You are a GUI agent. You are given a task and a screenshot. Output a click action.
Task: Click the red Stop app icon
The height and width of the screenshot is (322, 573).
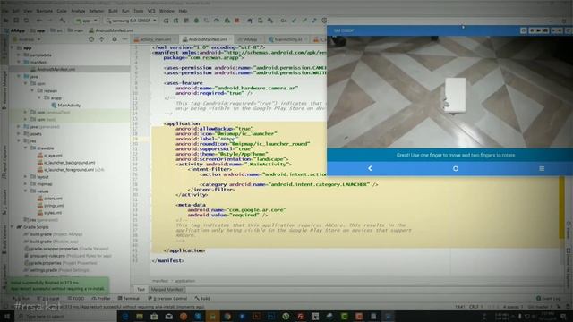pos(236,21)
